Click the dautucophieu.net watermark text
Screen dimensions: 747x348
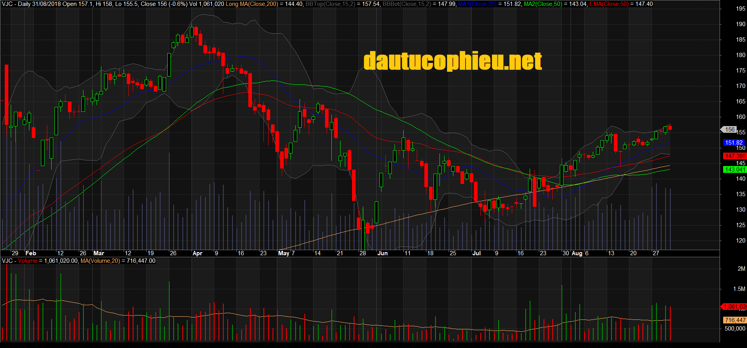tap(453, 61)
